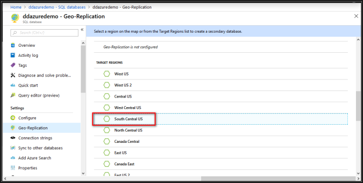Click the Geo-Replication globe icon in header
The image size is (363, 183).
coord(15,18)
